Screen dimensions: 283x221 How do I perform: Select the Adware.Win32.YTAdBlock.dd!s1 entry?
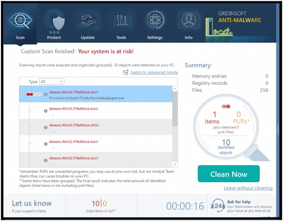click(74, 125)
